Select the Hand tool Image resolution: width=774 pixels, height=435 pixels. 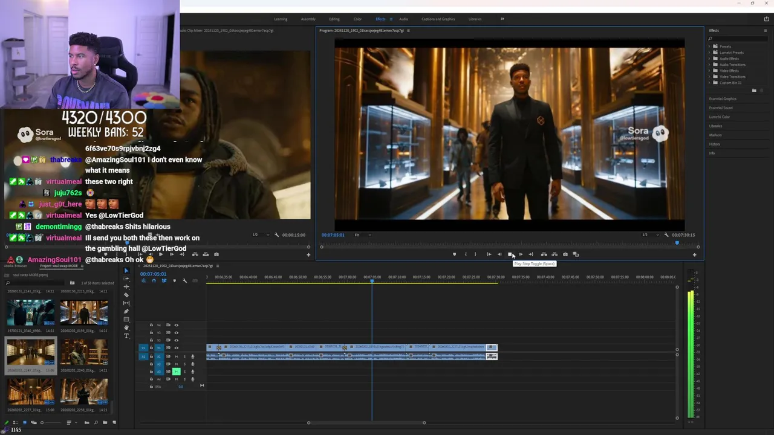[126, 327]
